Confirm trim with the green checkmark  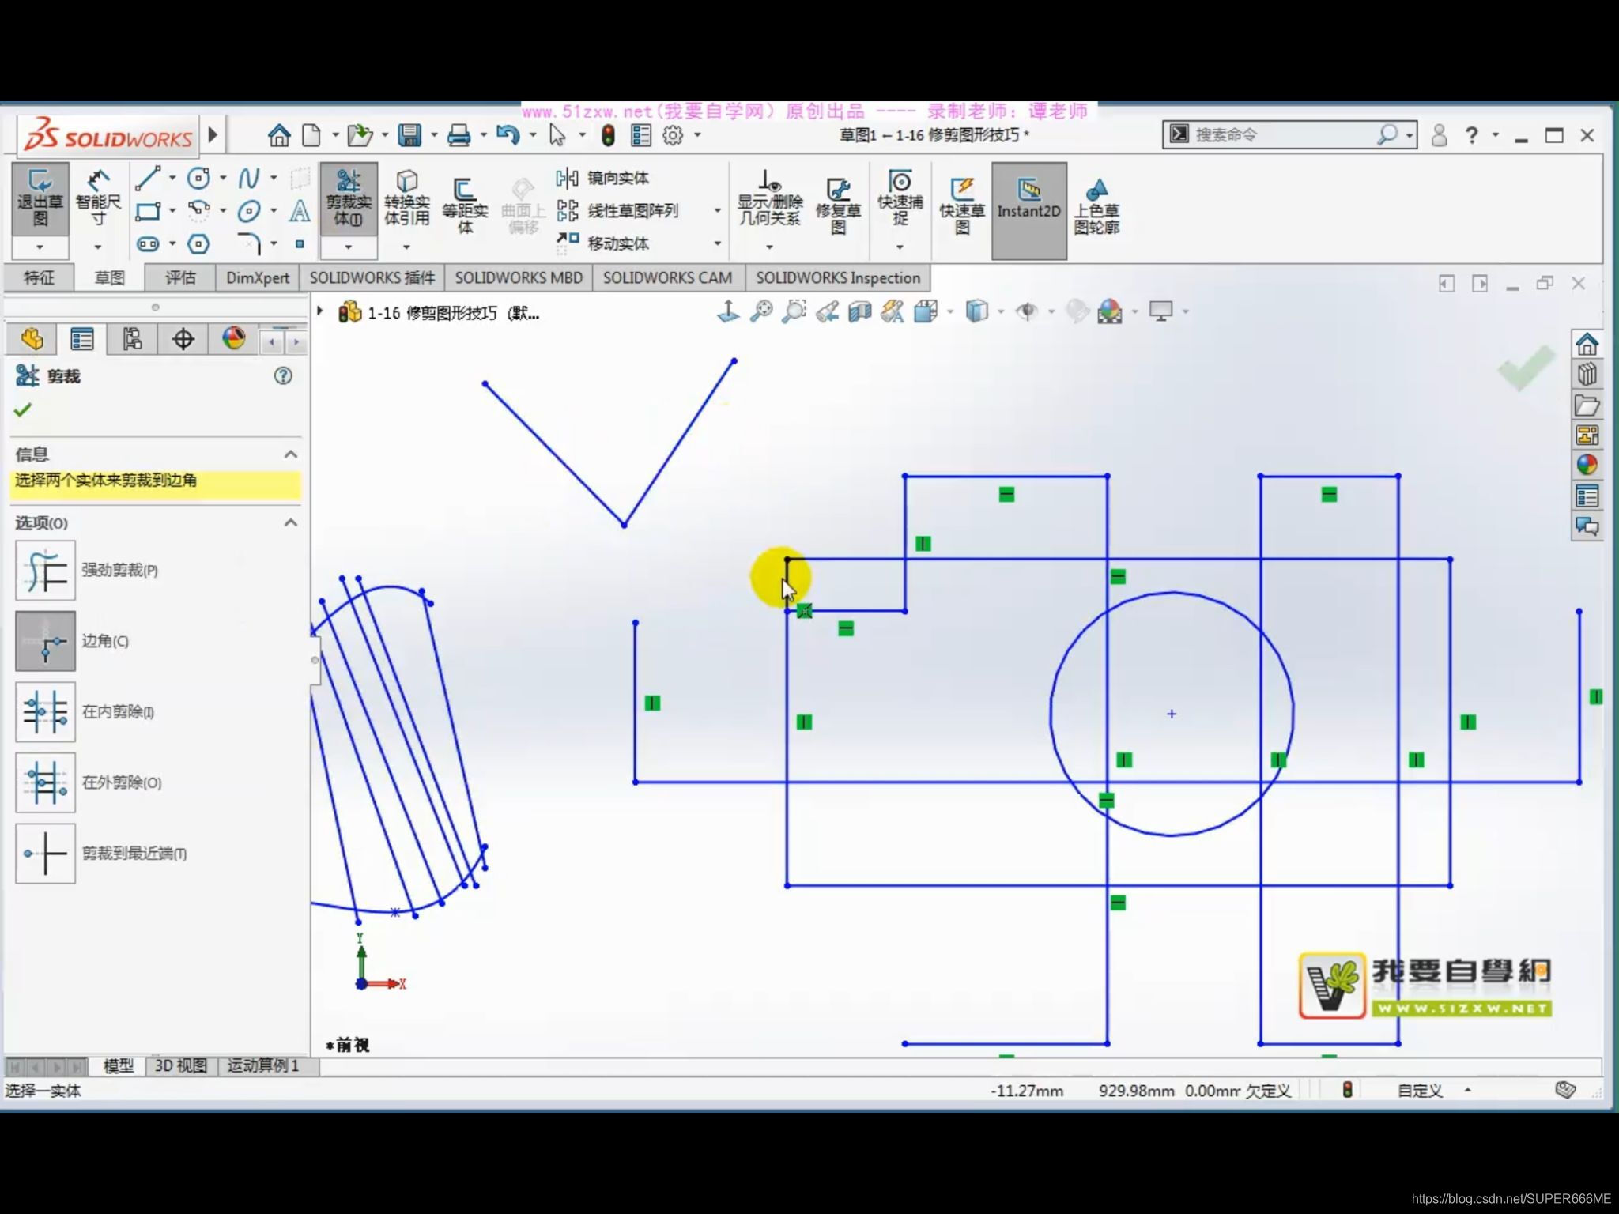23,410
